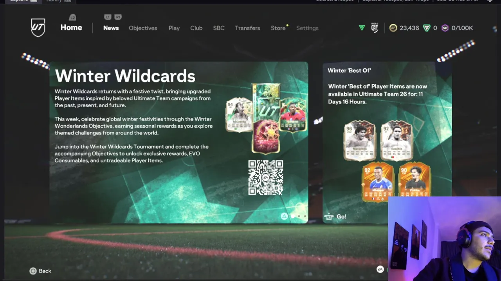Click the 92-rated Eusébio card
The height and width of the screenshot is (281, 501).
point(396,141)
